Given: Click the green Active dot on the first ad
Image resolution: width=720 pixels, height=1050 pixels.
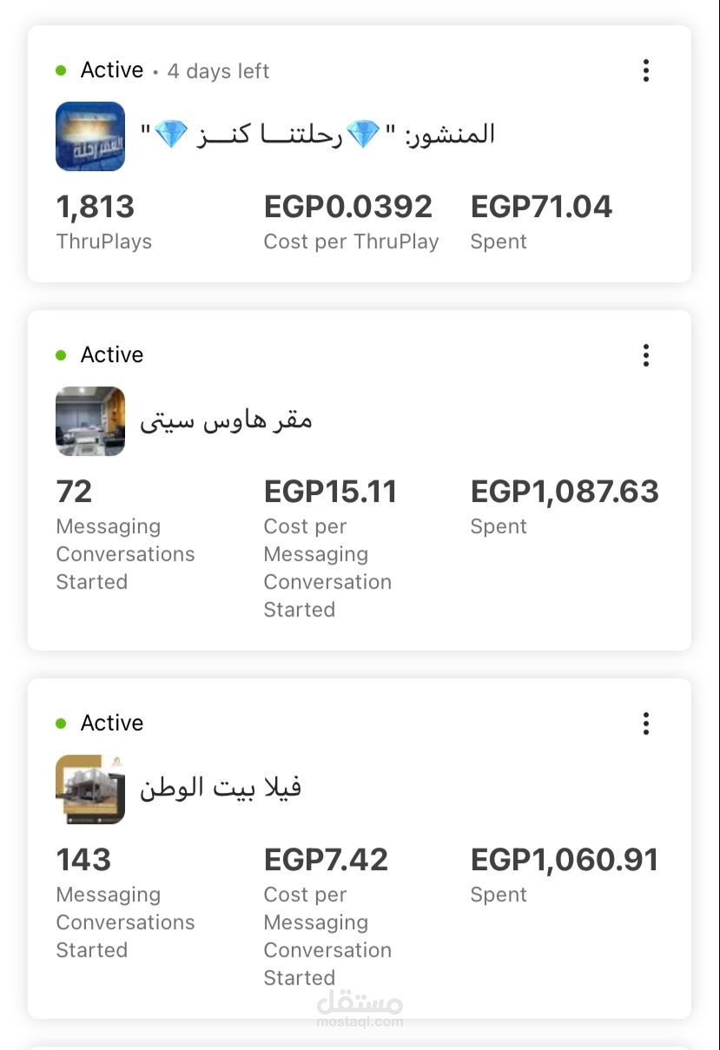Looking at the screenshot, I should click(61, 70).
